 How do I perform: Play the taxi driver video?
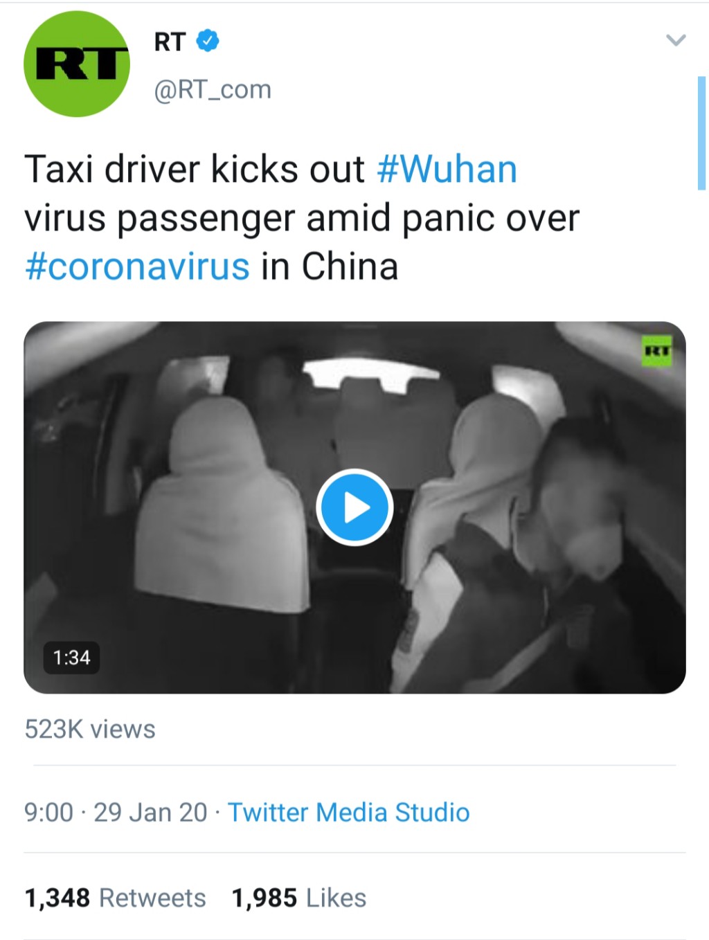click(x=355, y=507)
